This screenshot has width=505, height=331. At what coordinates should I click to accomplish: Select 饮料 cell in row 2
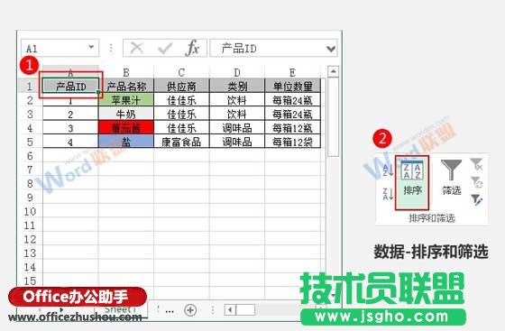pos(237,100)
